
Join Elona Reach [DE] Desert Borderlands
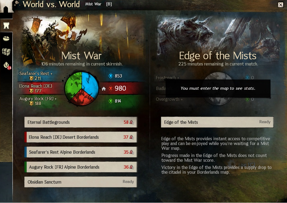pos(81,137)
